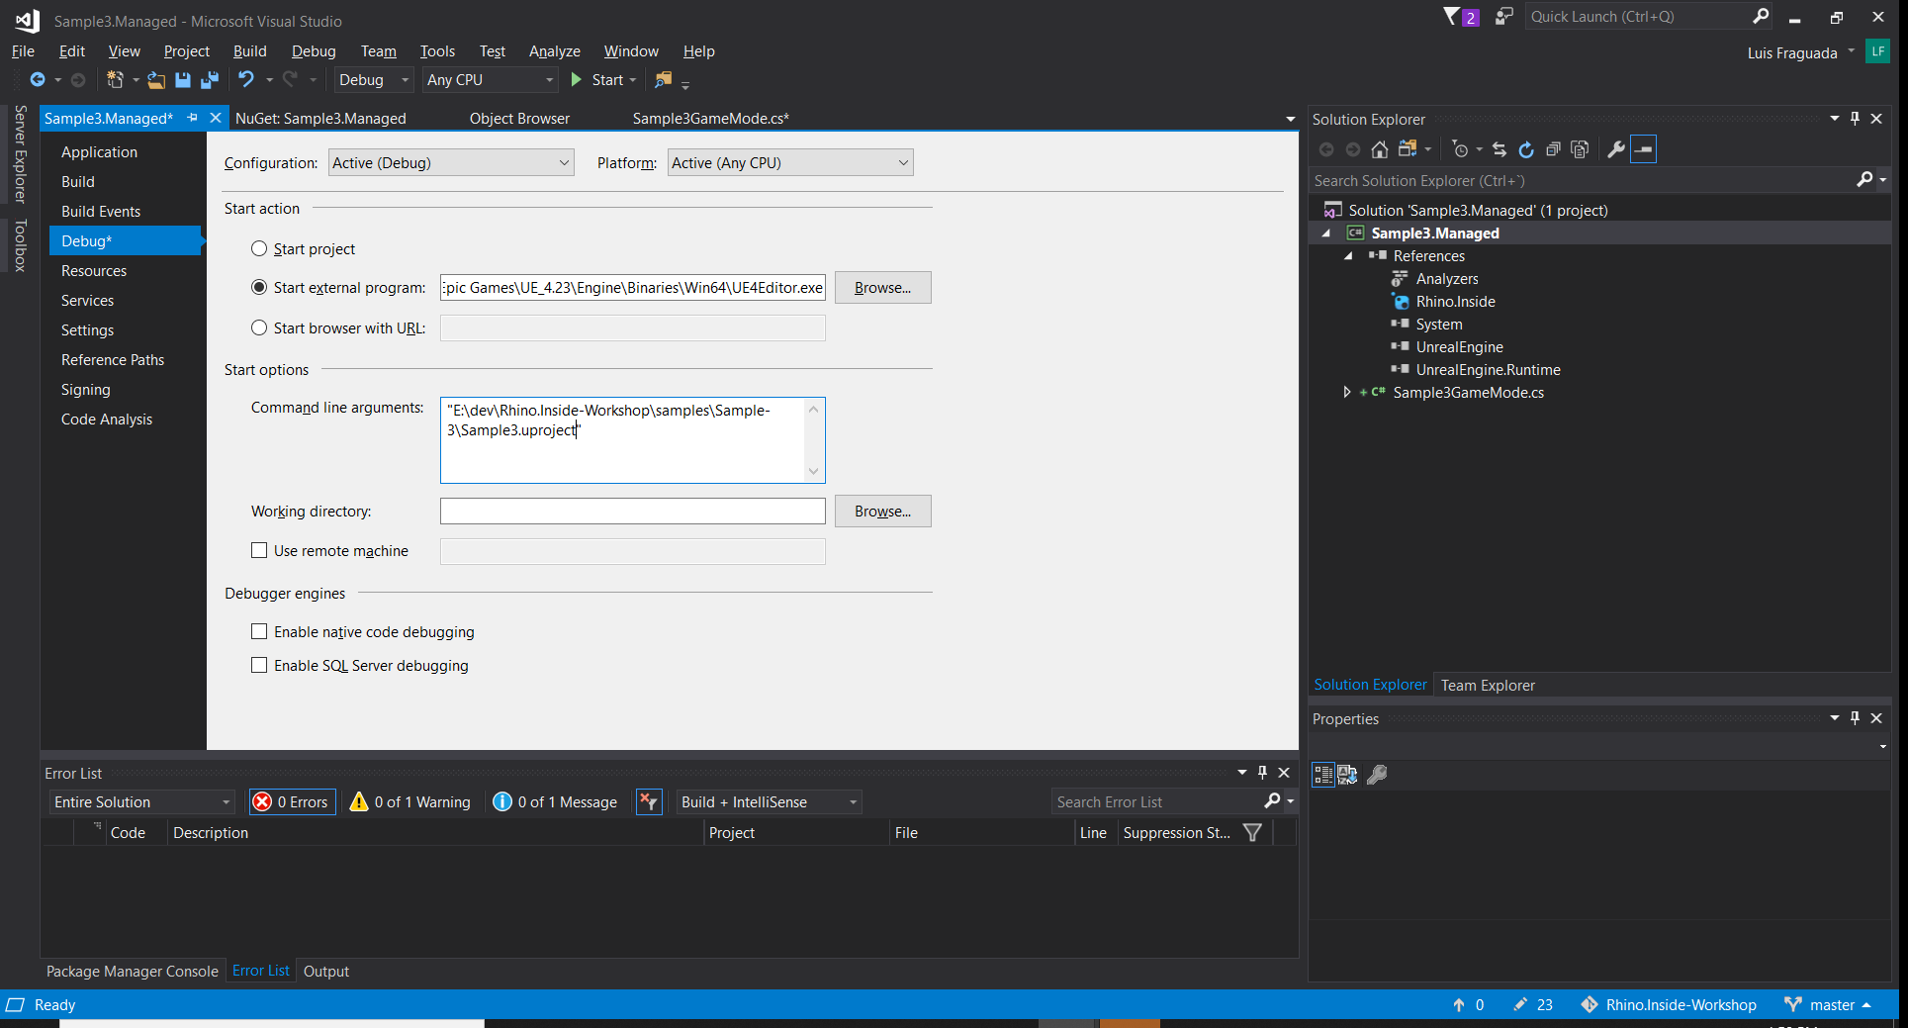The width and height of the screenshot is (1908, 1028).
Task: Open the Output tab
Action: point(326,971)
